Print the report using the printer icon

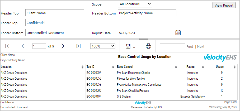pos(148,46)
